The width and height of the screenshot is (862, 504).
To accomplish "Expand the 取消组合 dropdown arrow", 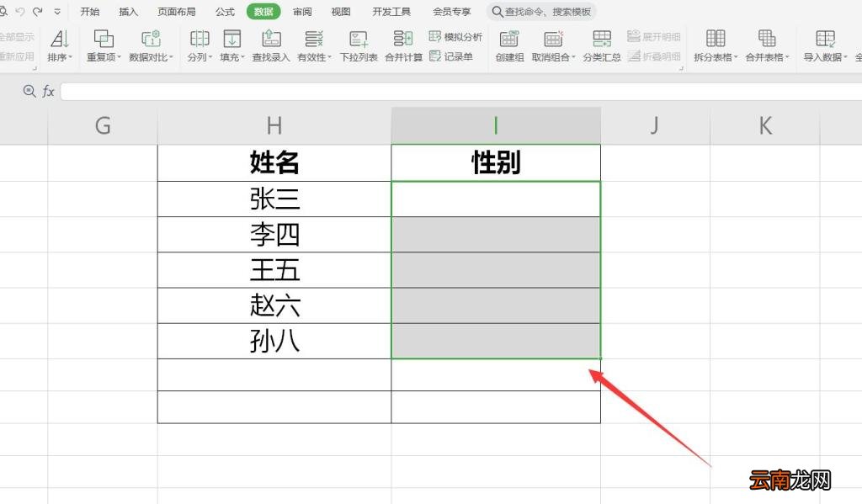I will point(574,57).
